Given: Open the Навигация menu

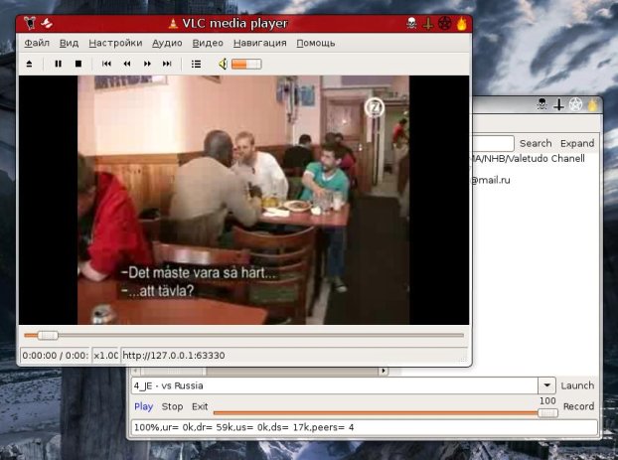Looking at the screenshot, I should tap(260, 43).
